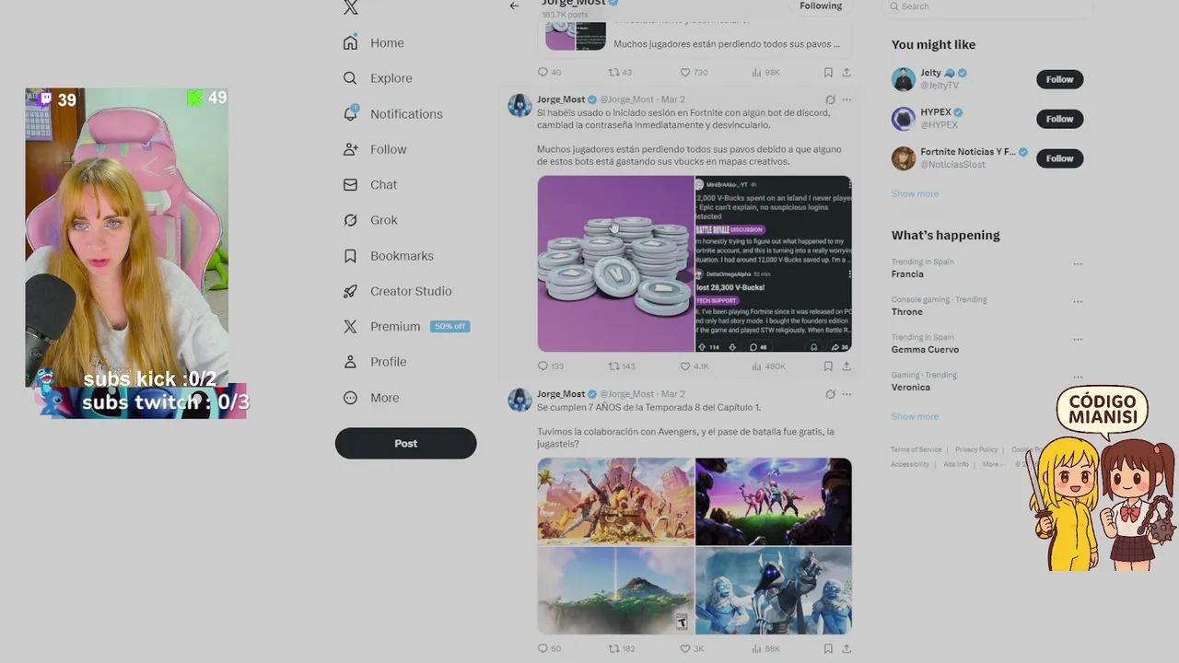Click the Post button

(406, 443)
